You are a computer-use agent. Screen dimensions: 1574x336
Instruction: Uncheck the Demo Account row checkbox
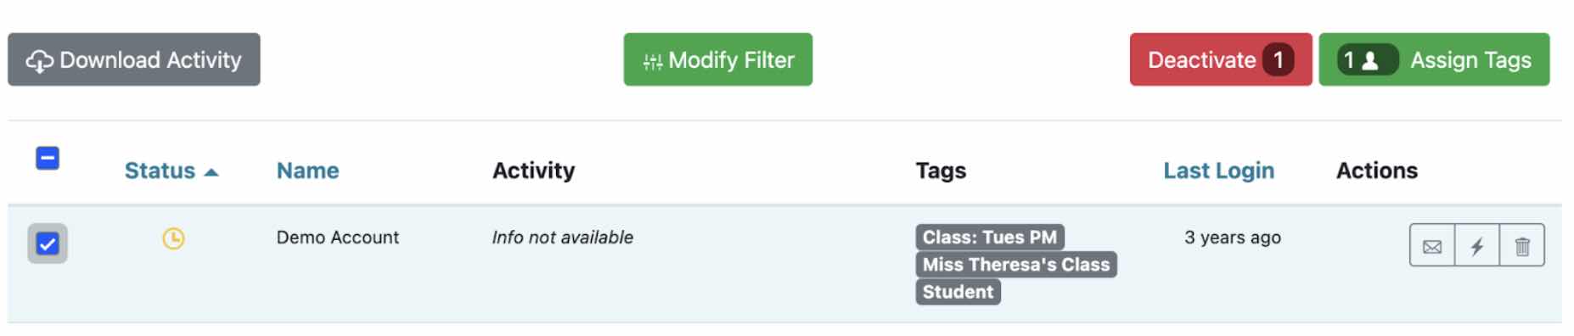tap(48, 244)
